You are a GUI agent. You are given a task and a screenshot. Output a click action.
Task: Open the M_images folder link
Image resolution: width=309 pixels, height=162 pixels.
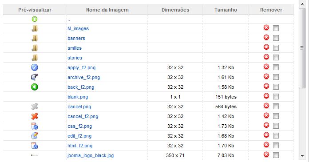click(x=78, y=28)
